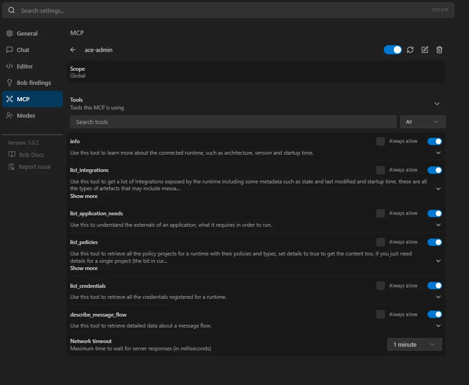This screenshot has width=469, height=385.
Task: Click the Report issue icon
Action: pos(12,167)
